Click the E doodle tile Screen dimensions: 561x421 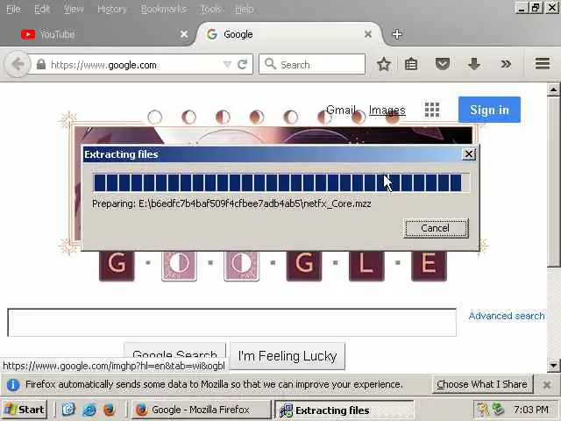(x=429, y=265)
